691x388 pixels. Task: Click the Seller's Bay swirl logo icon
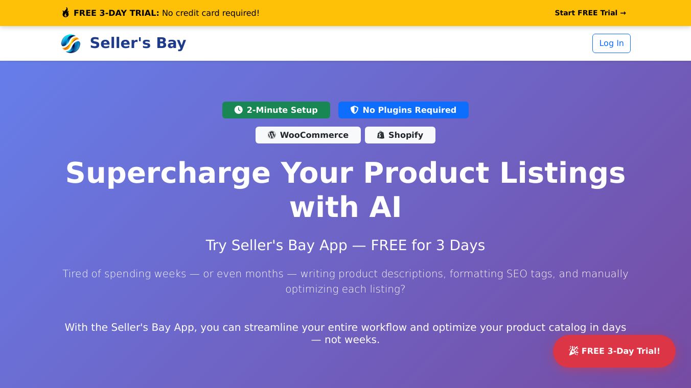click(x=71, y=43)
